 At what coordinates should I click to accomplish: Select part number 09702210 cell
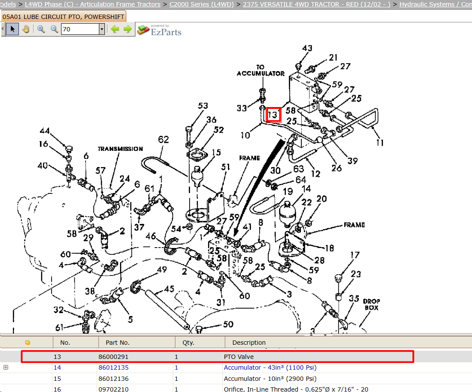click(113, 389)
